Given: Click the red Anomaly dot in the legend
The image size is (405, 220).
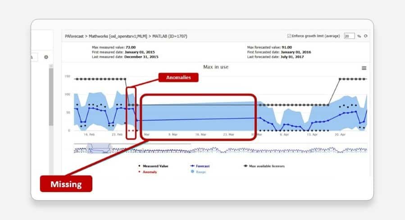Looking at the screenshot, I should 140,172.
